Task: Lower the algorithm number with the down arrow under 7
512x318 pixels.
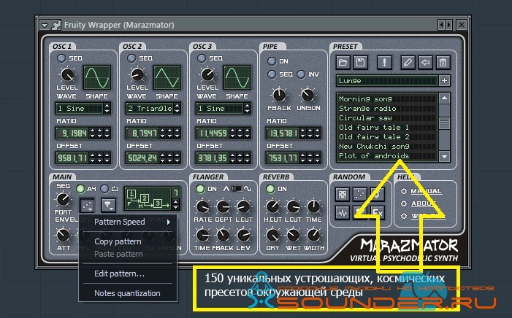Action: [x=176, y=207]
